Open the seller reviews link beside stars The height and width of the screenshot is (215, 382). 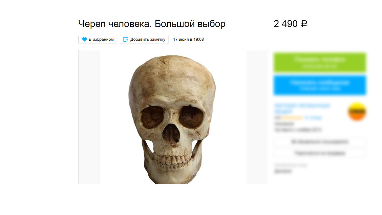tap(313, 118)
